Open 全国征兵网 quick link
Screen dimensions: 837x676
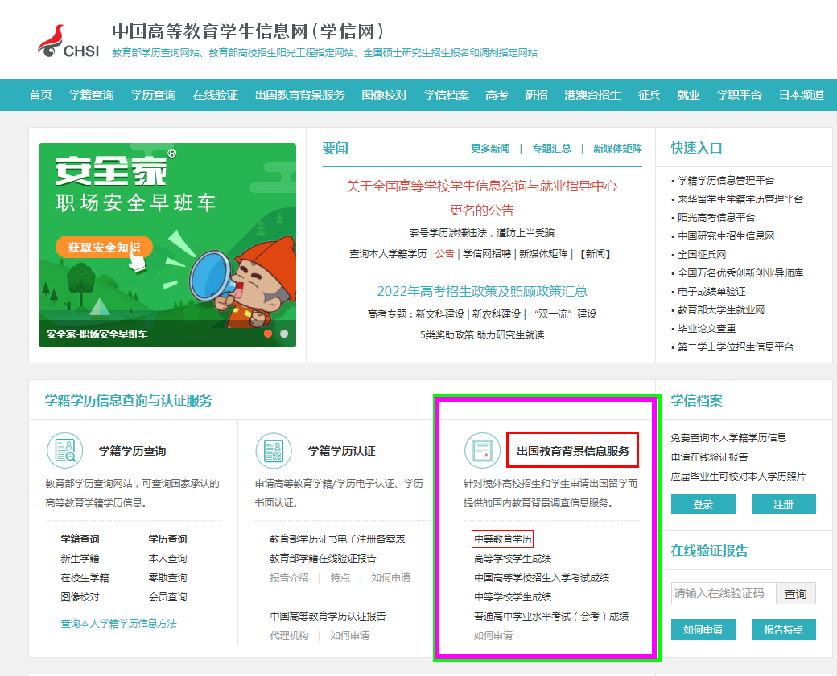(702, 254)
